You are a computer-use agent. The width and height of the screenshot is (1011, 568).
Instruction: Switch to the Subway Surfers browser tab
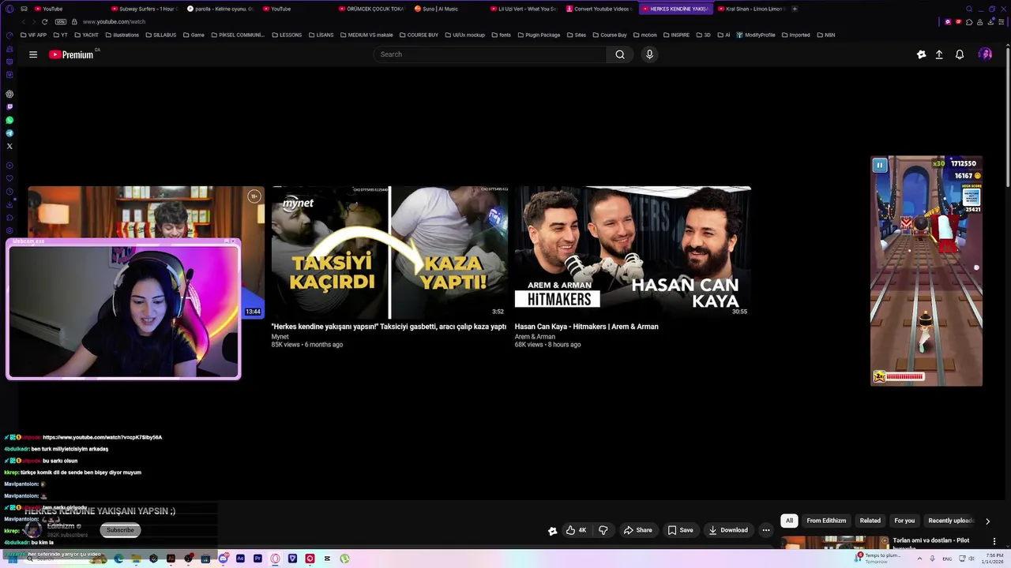coord(145,9)
